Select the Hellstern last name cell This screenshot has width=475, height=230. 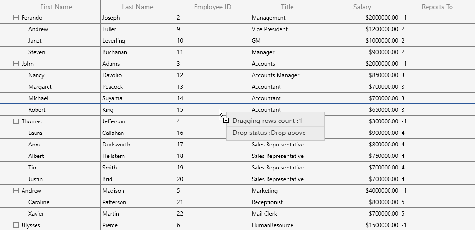click(138, 156)
